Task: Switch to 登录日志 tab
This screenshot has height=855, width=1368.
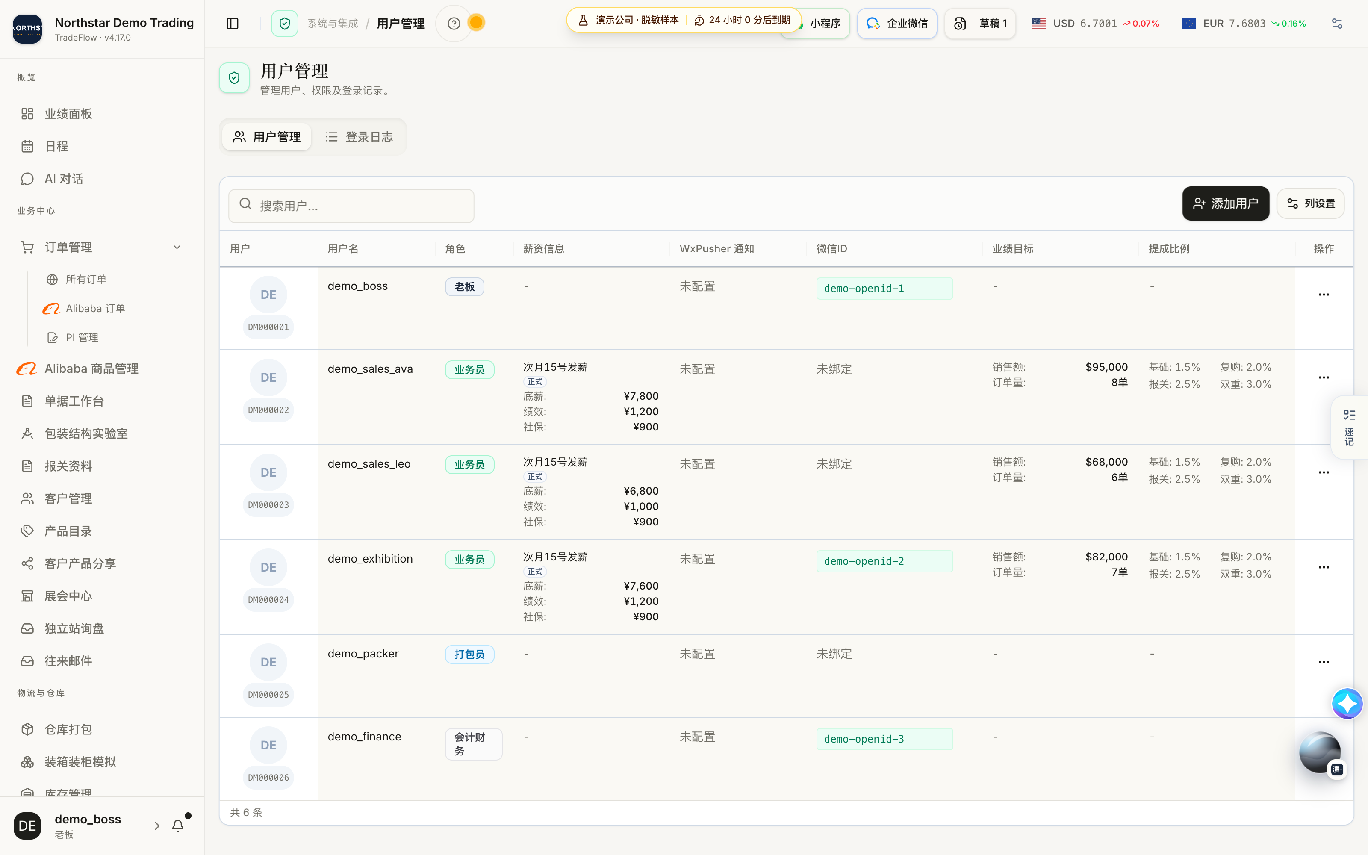Action: (359, 137)
